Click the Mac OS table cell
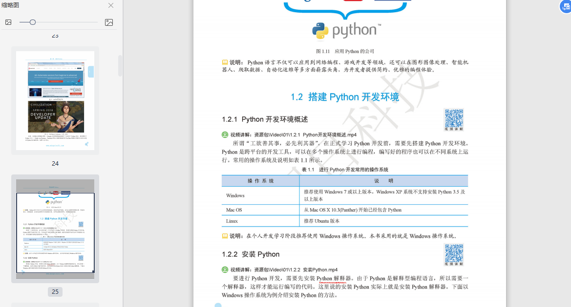 (x=260, y=210)
